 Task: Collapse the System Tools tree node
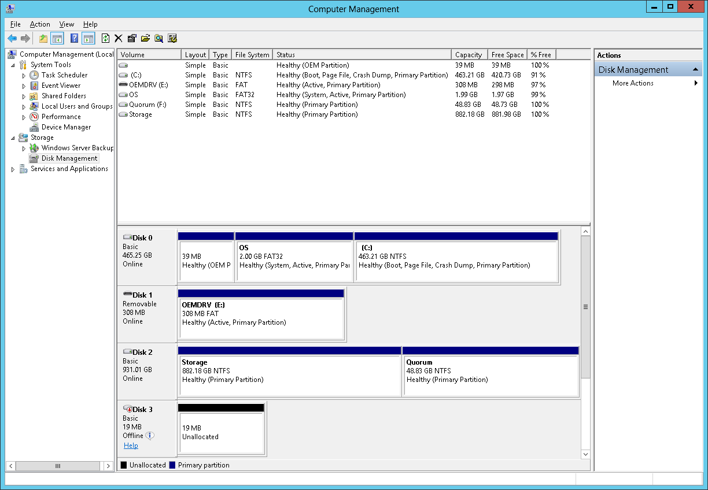coord(13,65)
